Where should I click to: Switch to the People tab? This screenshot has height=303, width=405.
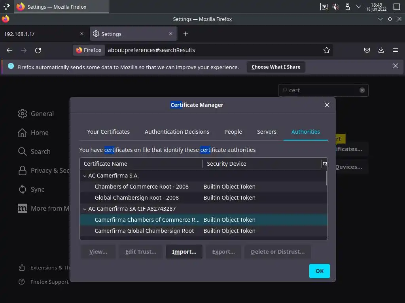pyautogui.click(x=233, y=132)
